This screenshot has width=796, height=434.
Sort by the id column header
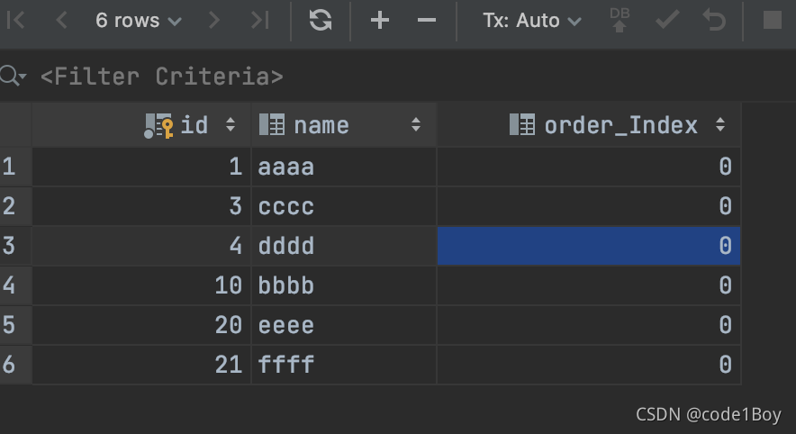(194, 125)
